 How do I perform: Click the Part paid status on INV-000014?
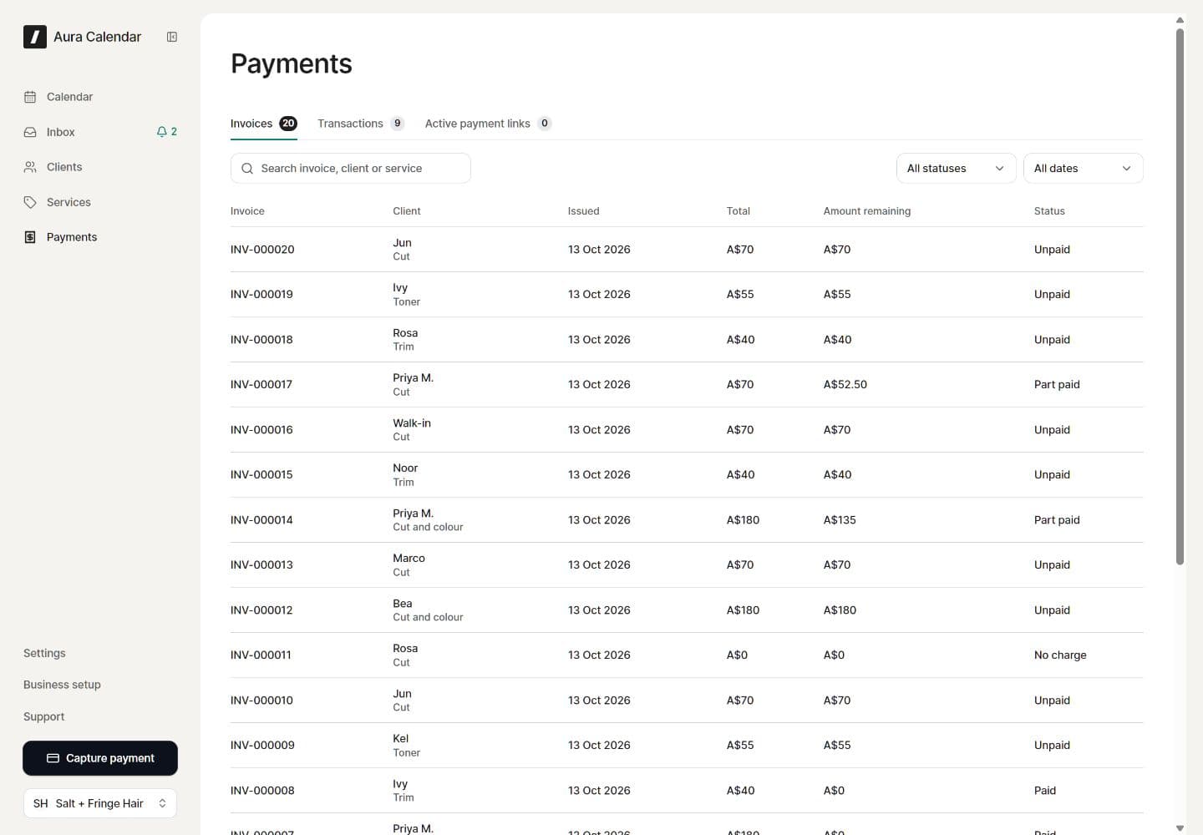[1057, 520]
